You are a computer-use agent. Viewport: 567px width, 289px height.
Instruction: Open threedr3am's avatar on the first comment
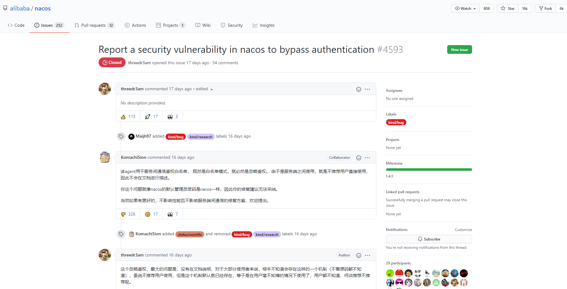pyautogui.click(x=104, y=89)
